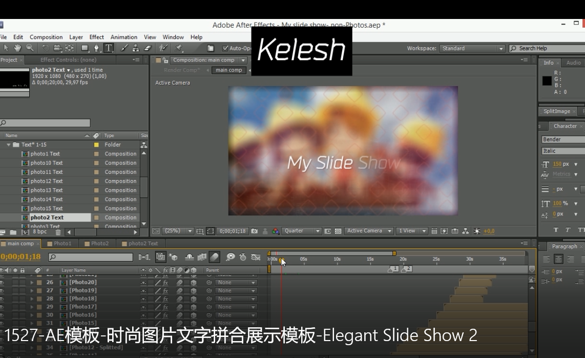
Task: Click the project panel search field
Action: (46, 123)
